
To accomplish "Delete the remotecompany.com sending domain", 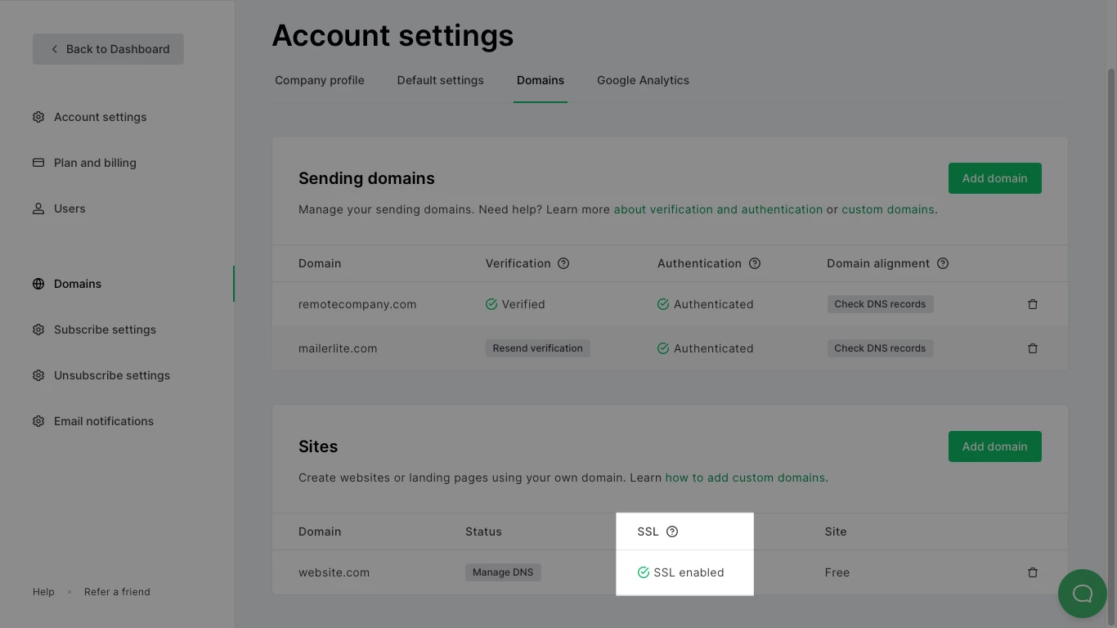I will 1033,304.
